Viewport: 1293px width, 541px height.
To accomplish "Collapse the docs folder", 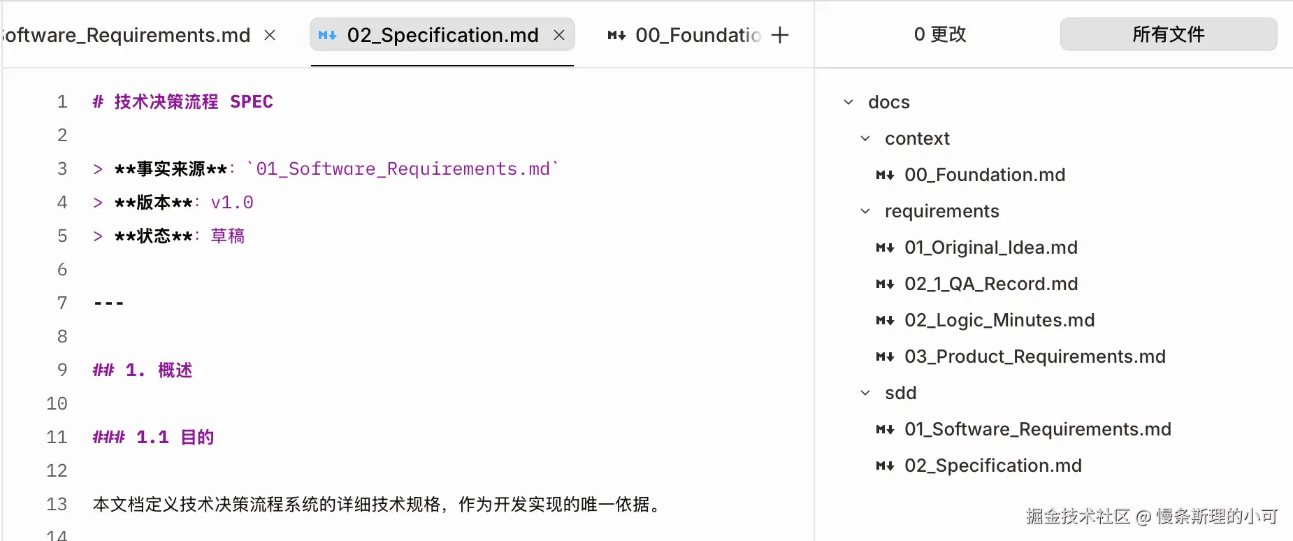I will (848, 102).
